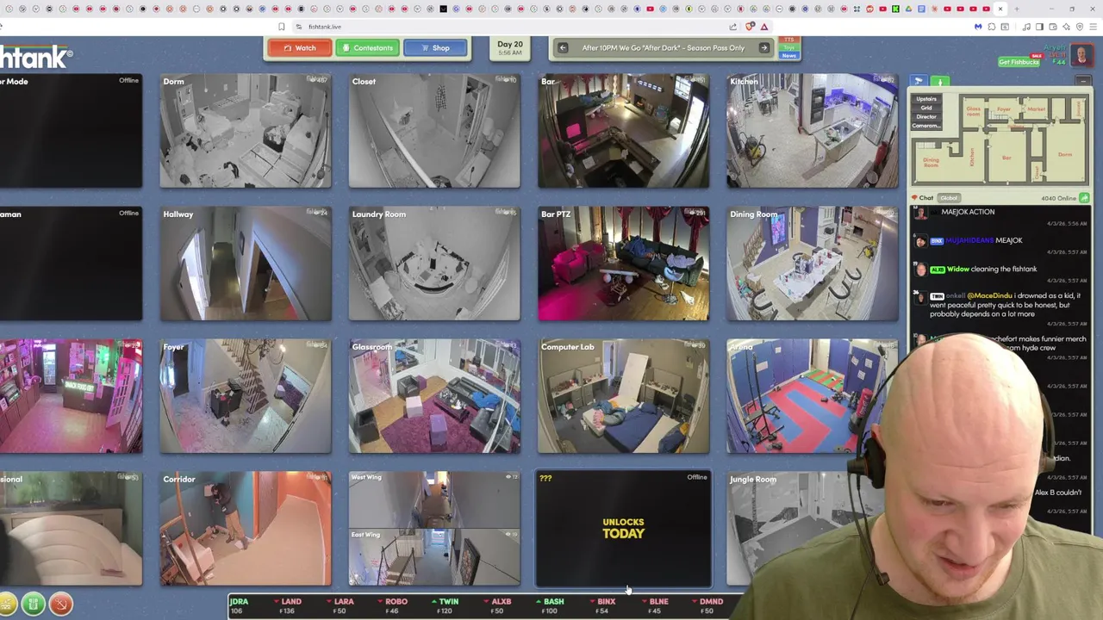Select BASH stock ticker entry

pos(550,606)
